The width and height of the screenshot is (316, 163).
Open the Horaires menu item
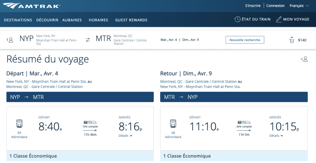point(98,20)
